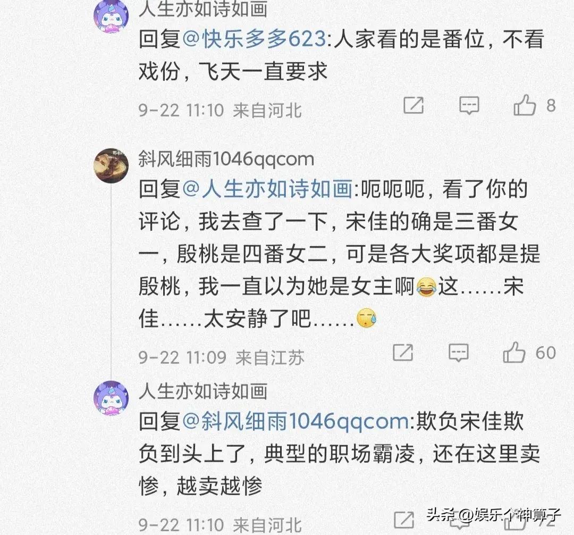574x535 pixels.
Task: Share the 职场霸凌 comment at the bottom
Action: tap(404, 520)
